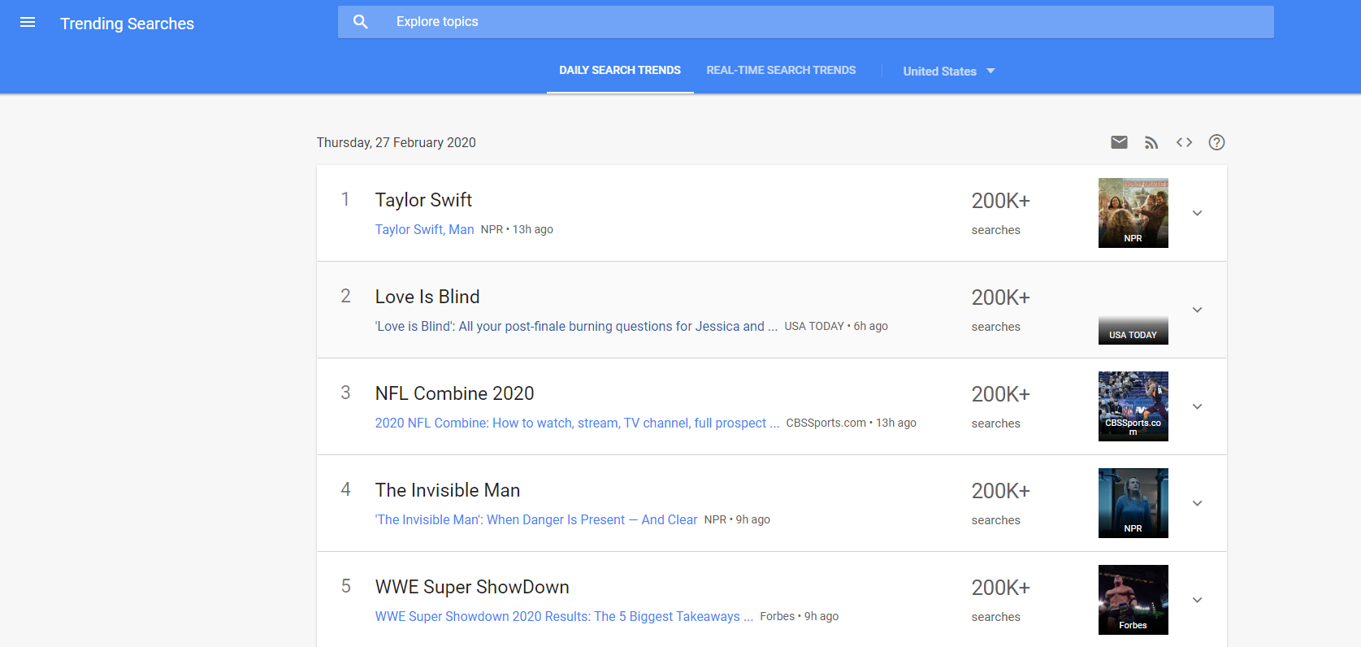Click The Invisible Man trend title
This screenshot has width=1361, height=647.
coord(448,490)
